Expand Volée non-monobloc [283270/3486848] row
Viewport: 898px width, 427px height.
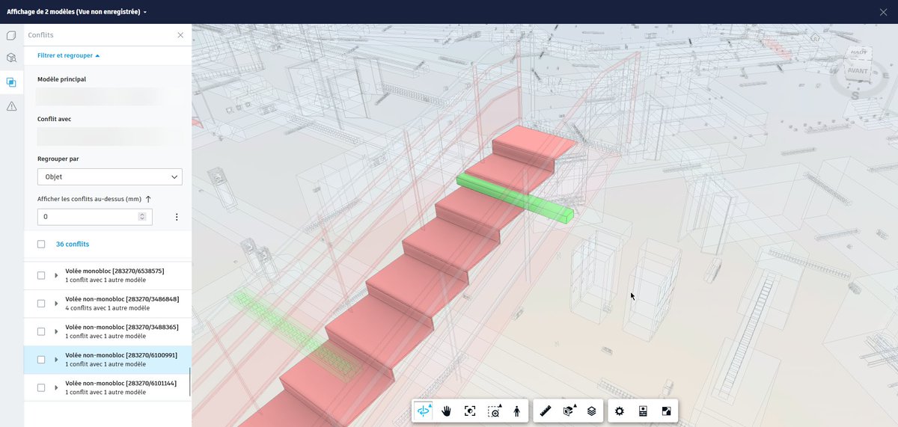point(56,304)
